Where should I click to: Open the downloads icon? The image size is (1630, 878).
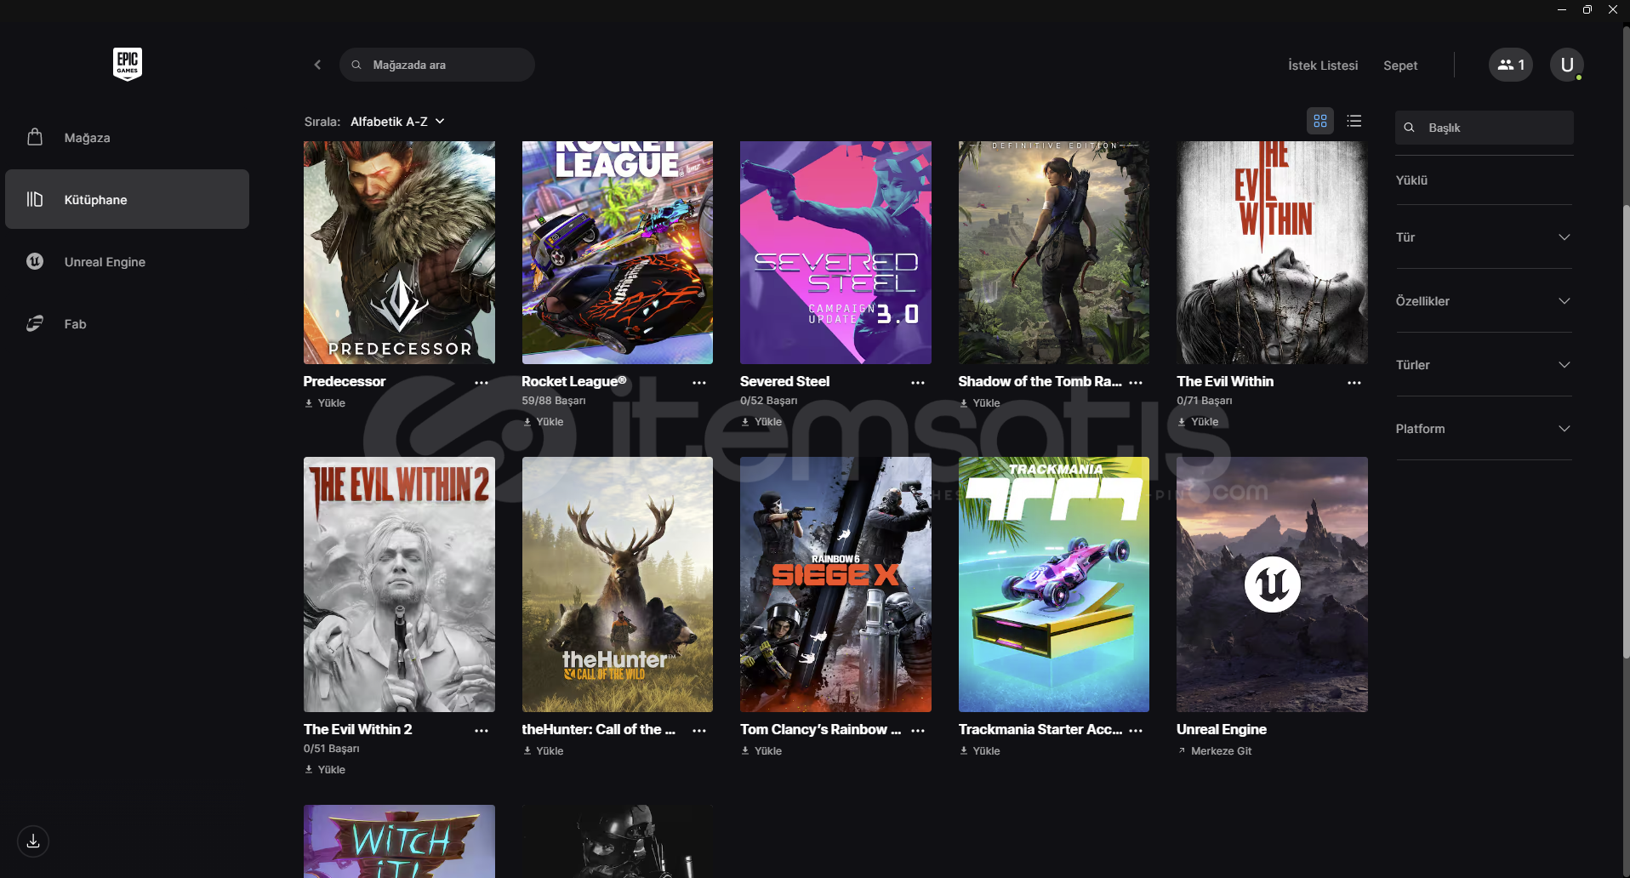point(33,841)
